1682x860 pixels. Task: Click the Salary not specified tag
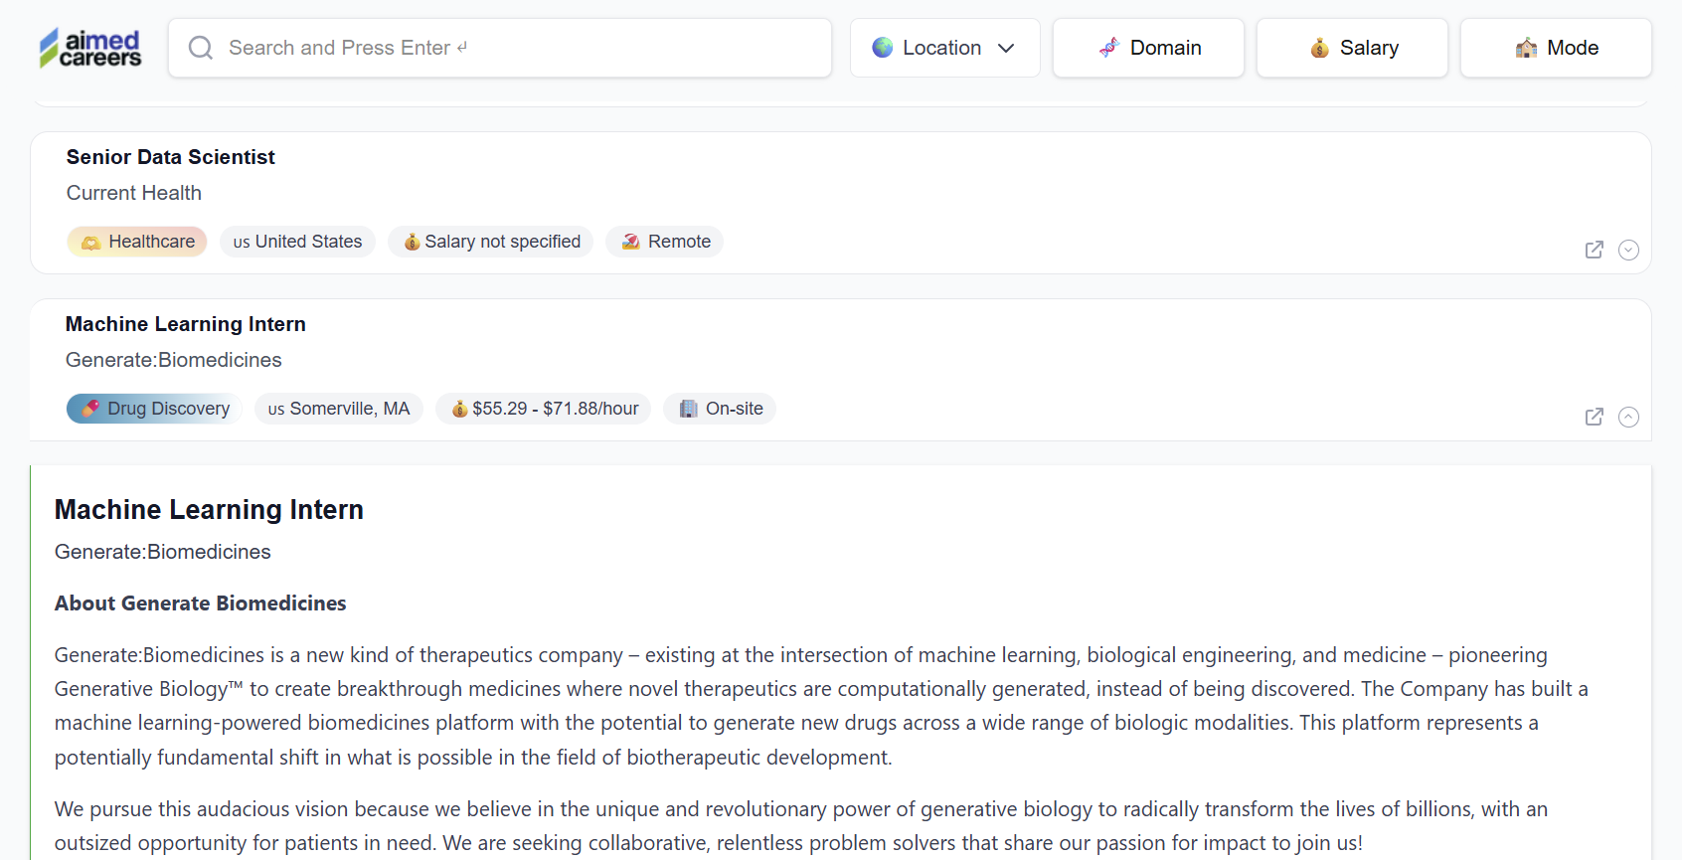[491, 242]
